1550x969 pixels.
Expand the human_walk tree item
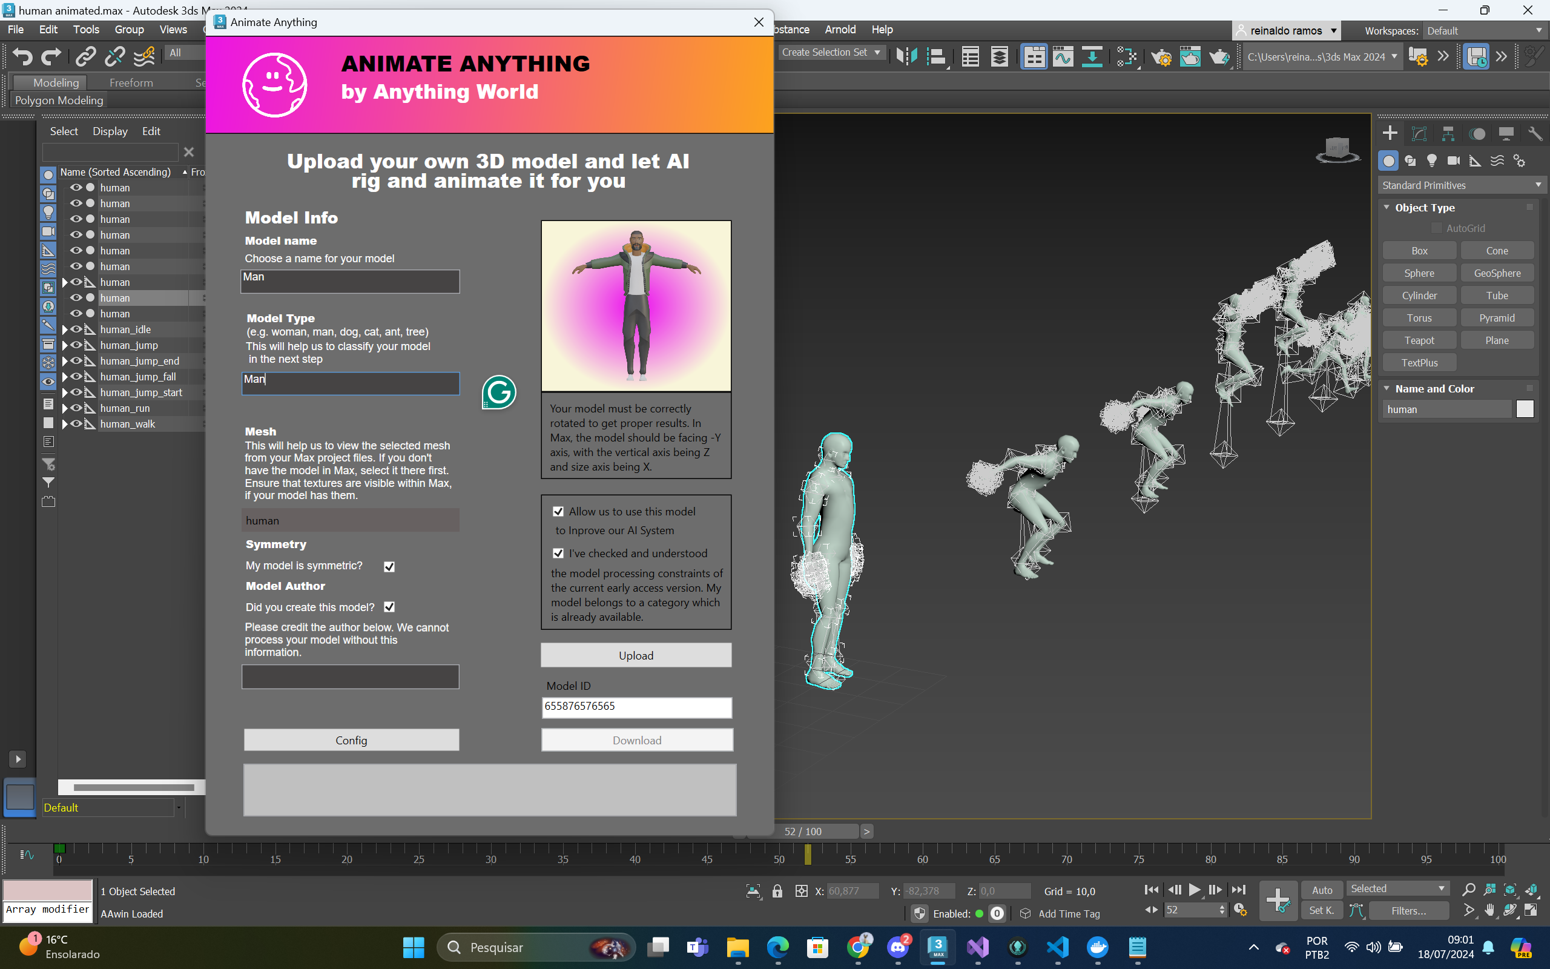(x=65, y=425)
